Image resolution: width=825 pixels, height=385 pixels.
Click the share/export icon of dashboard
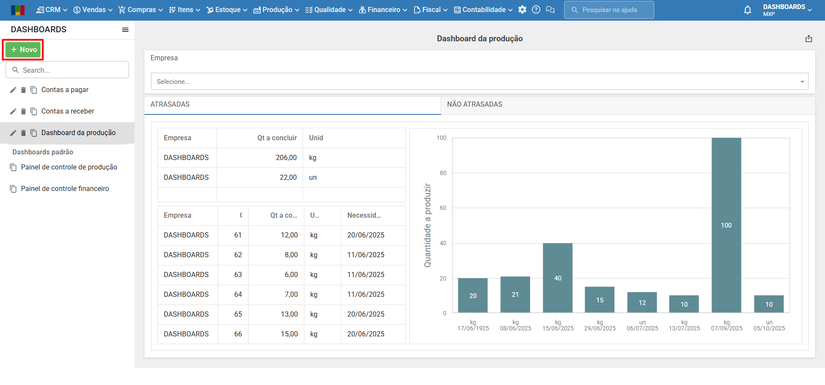808,39
